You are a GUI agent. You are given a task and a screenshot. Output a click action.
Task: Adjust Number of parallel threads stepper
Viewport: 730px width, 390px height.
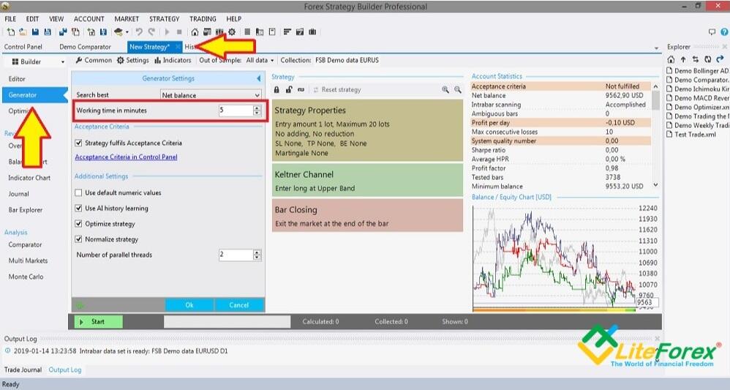pos(257,255)
